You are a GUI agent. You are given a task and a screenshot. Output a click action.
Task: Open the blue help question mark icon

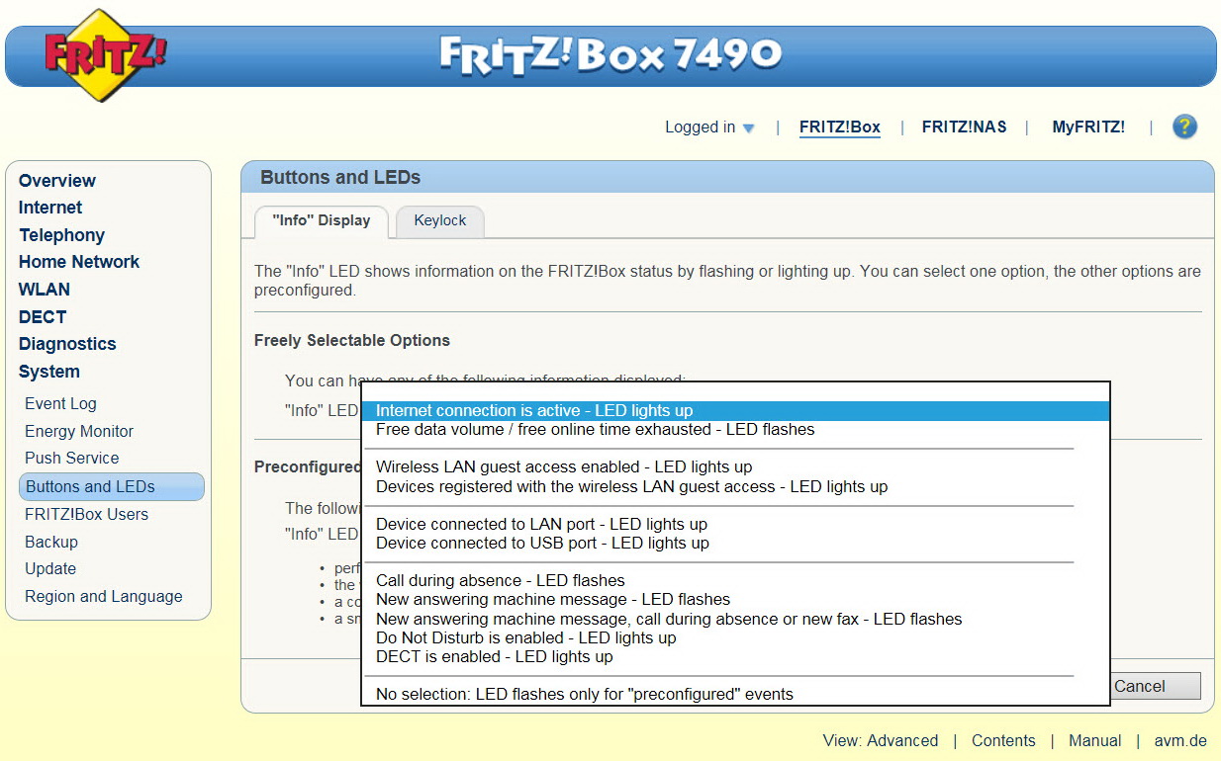(x=1184, y=127)
